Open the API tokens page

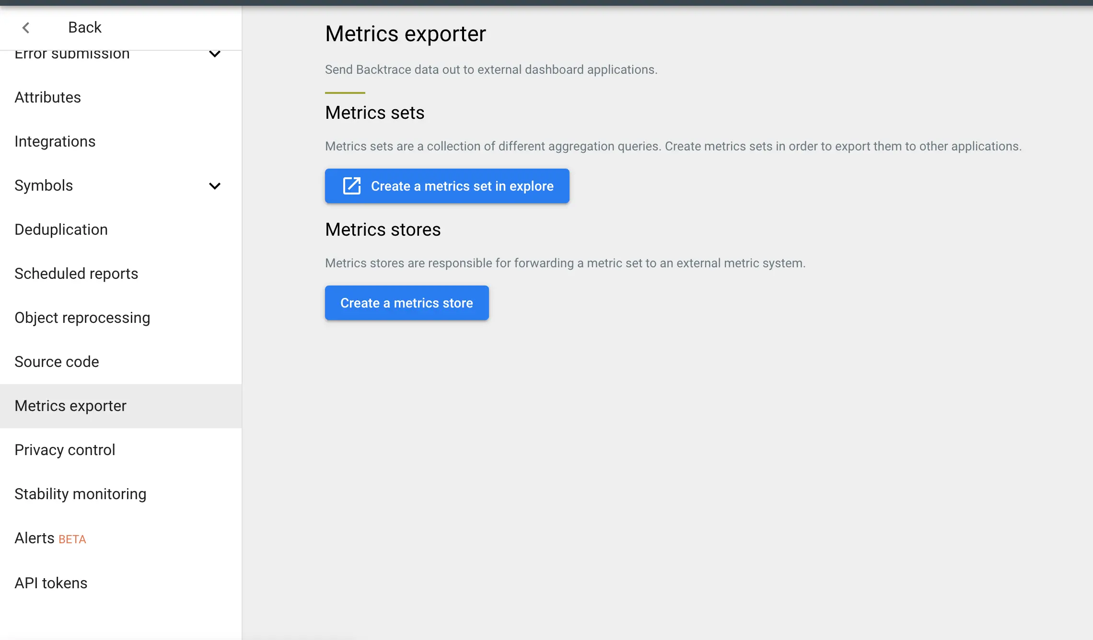click(x=51, y=583)
